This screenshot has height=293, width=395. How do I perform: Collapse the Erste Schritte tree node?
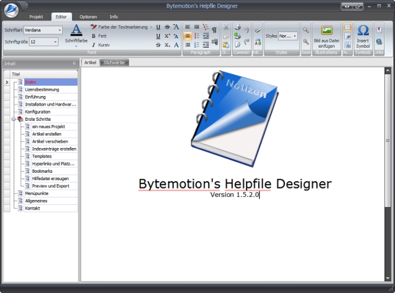click(13, 119)
